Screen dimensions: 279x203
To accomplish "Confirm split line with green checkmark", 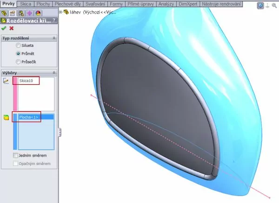I will [4, 28].
